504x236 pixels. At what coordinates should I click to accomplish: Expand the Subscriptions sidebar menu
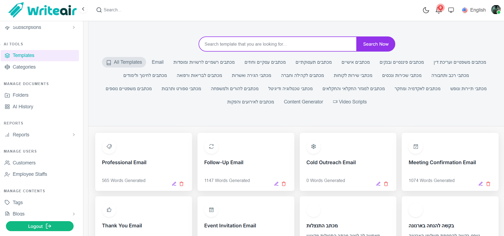pos(74,28)
